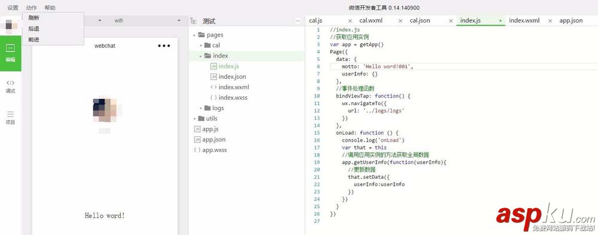Screen dimensions: 598x235
Task: Expand the cal folder
Action: 201,45
